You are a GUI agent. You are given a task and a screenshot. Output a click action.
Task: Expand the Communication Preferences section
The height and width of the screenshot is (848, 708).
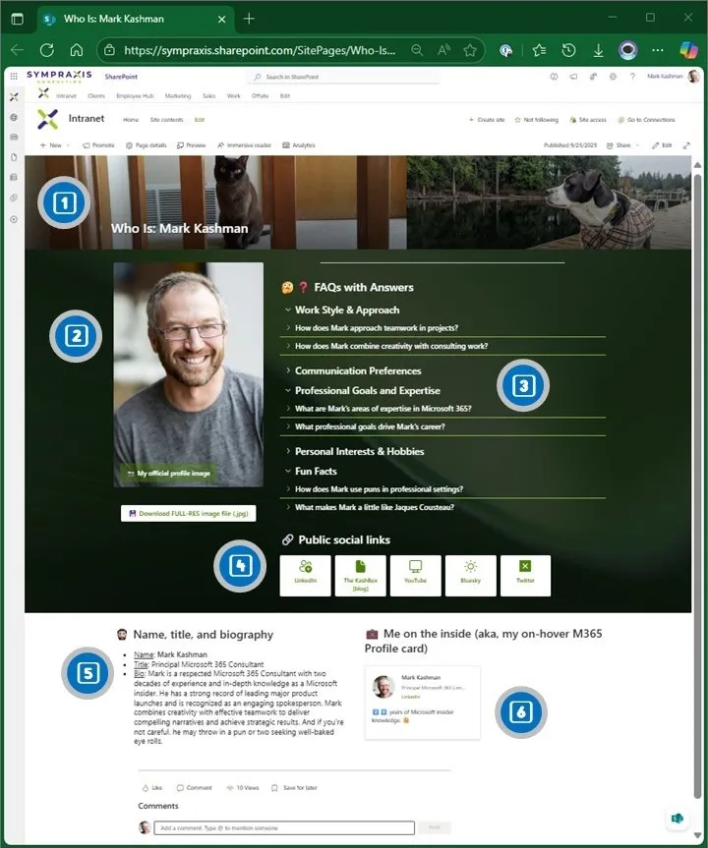point(287,371)
